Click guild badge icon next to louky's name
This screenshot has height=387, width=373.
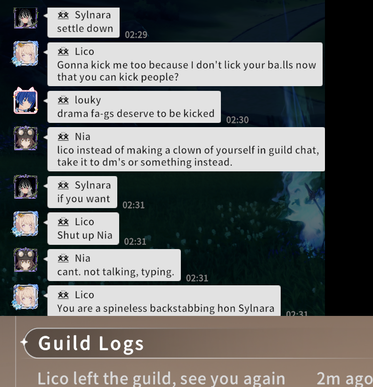point(63,100)
